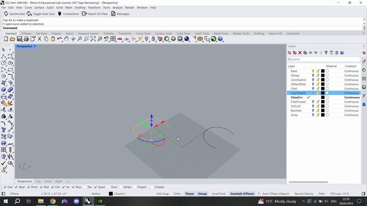Click the New file icon
Viewport: 367px width, 206px height.
6,39
